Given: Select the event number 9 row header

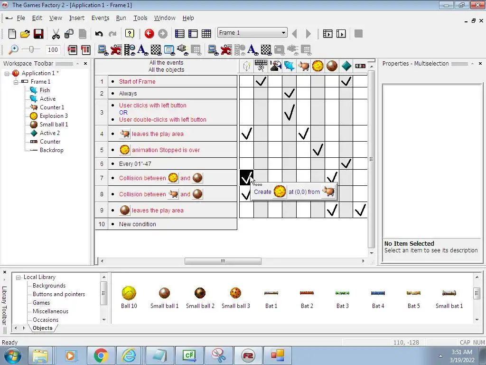Looking at the screenshot, I should coord(102,210).
